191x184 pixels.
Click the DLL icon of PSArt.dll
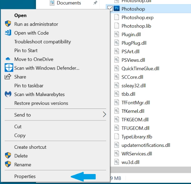[117, 51]
